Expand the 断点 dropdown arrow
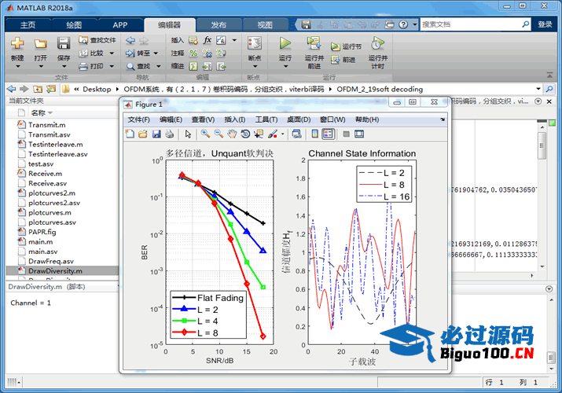562x393 pixels. point(255,66)
